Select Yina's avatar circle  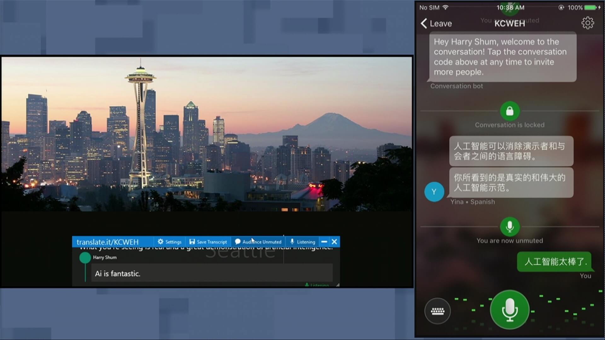click(434, 192)
